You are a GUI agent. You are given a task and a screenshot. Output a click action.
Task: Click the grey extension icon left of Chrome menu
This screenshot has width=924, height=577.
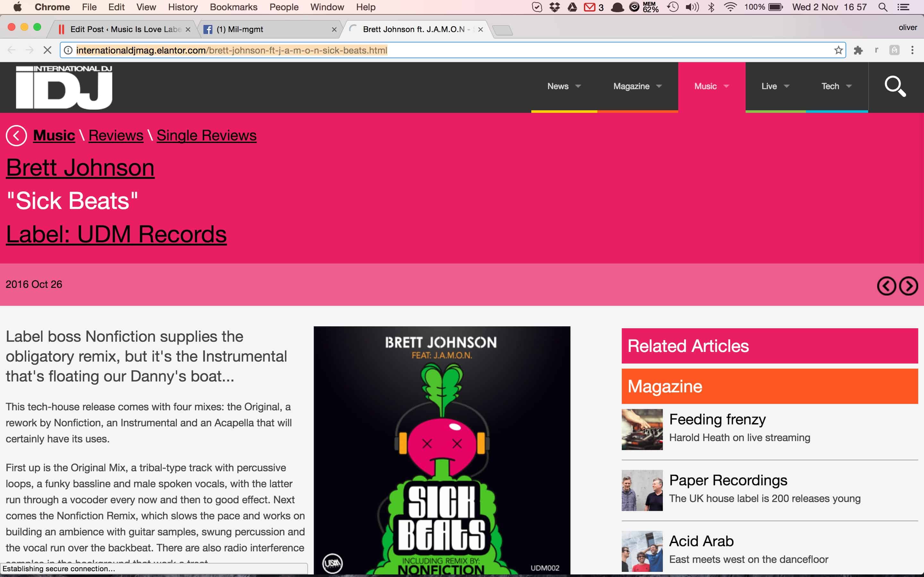[894, 50]
